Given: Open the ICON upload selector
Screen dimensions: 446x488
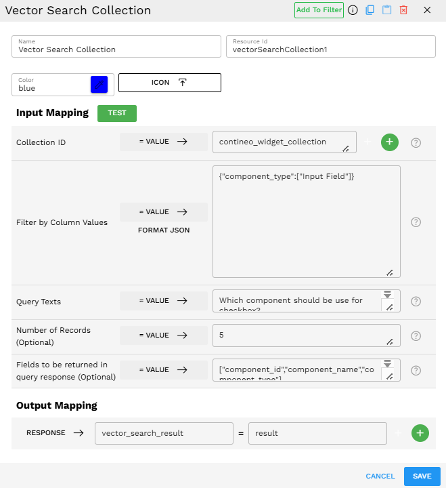Looking at the screenshot, I should [x=169, y=82].
